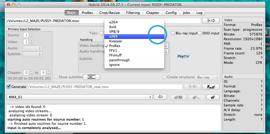Switch to the Main tab

(x=71, y=13)
